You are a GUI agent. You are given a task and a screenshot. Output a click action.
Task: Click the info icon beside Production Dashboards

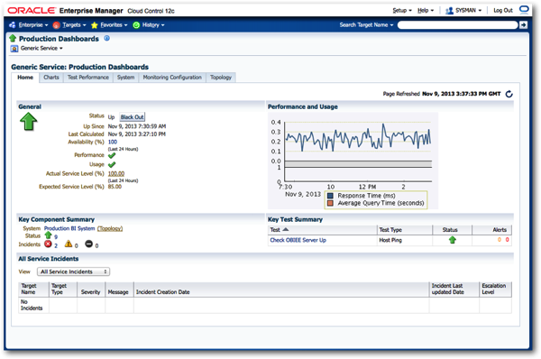point(107,38)
